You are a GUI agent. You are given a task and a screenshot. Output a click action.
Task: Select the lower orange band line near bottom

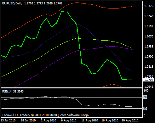click(x=112, y=84)
